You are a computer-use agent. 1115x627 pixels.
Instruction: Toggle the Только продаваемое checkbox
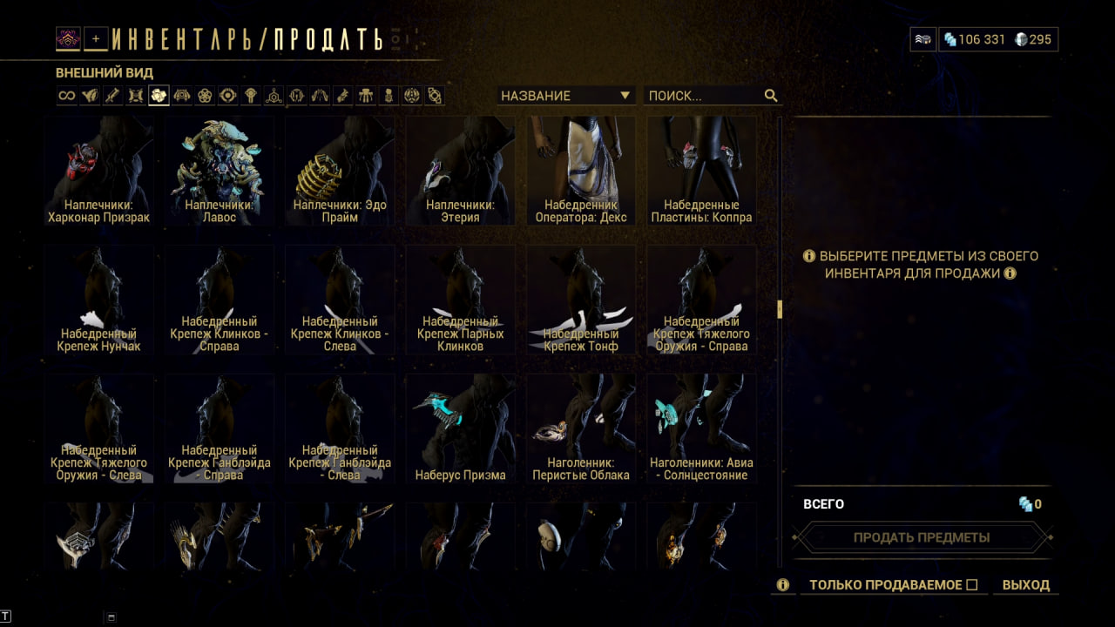coord(972,585)
